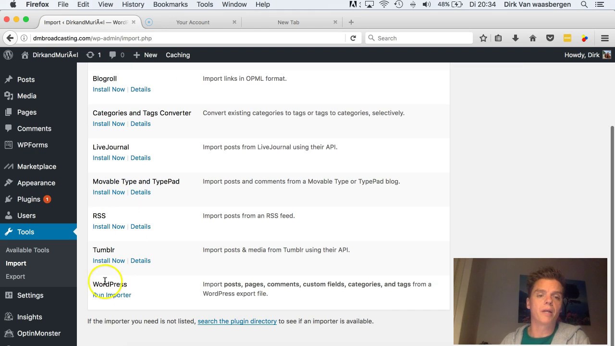This screenshot has width=615, height=346.
Task: Open the Apple menu
Action: coord(13,4)
